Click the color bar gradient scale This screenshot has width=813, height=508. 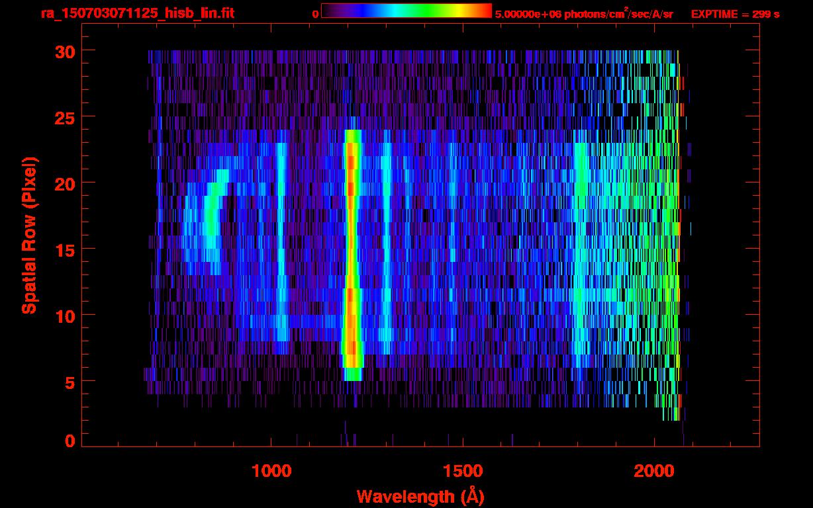tap(406, 11)
